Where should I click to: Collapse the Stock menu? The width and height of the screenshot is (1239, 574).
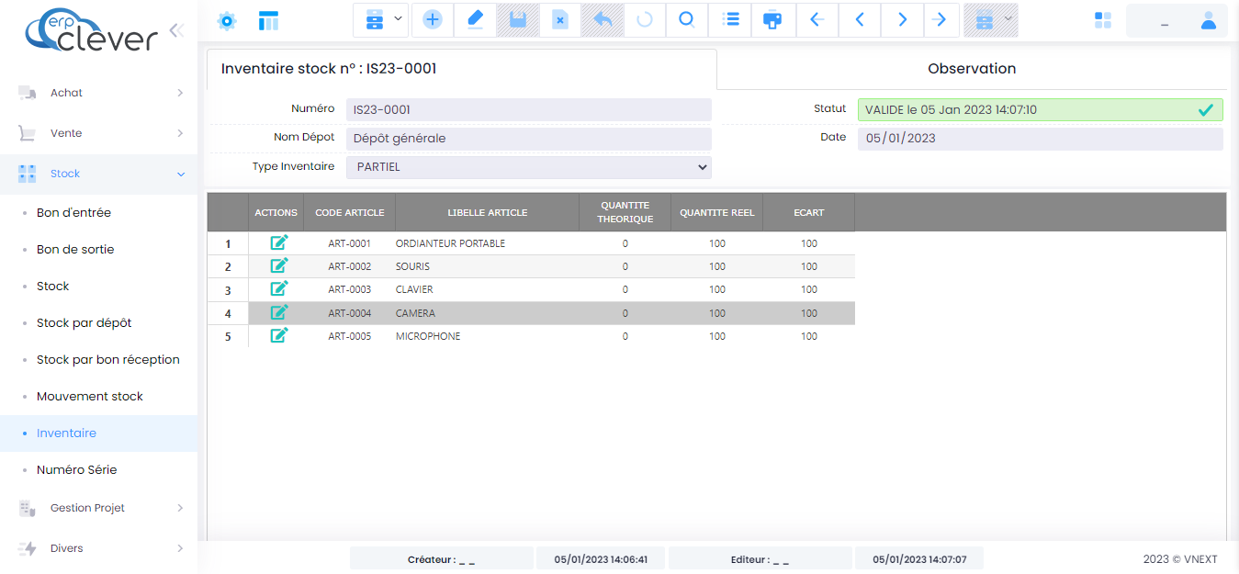pos(99,174)
